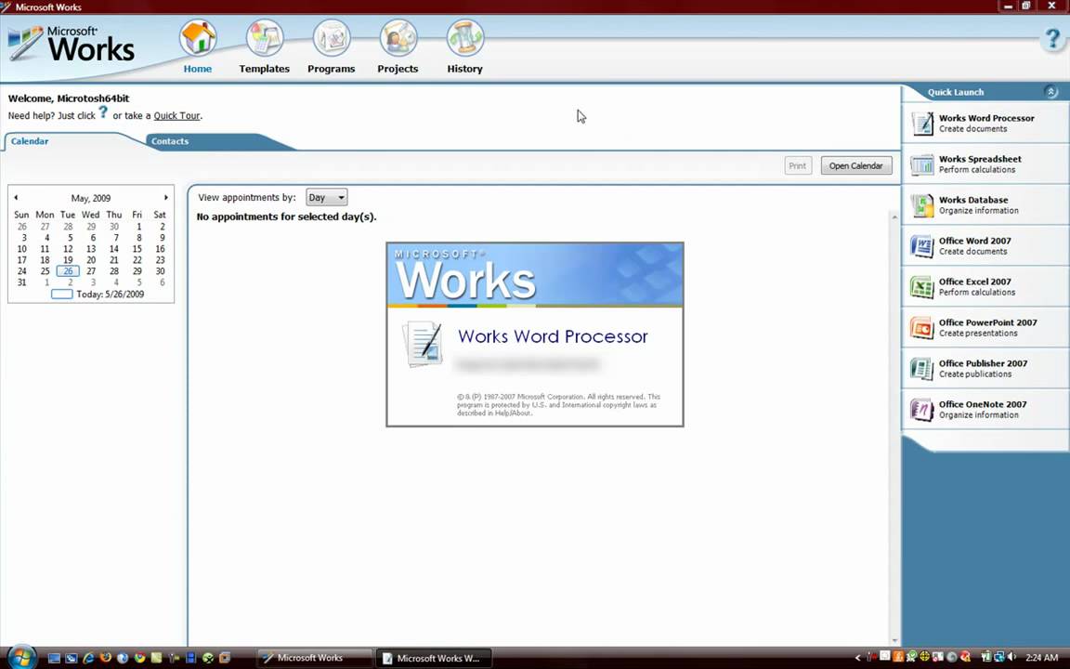Open the Projects section icon
The width and height of the screenshot is (1070, 669).
pyautogui.click(x=398, y=38)
